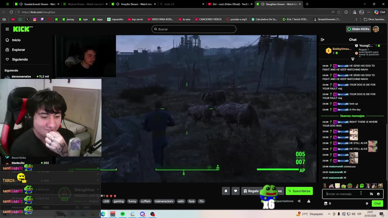
Task: Open YoungC leaderboard entry
Action: coord(367,46)
